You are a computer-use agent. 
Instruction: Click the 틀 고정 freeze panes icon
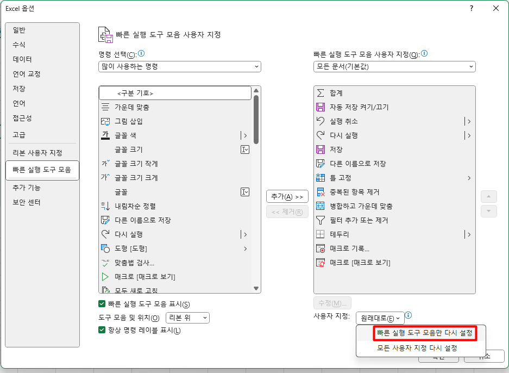coord(321,178)
